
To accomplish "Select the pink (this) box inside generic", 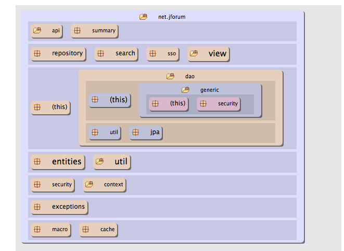I will [169, 103].
